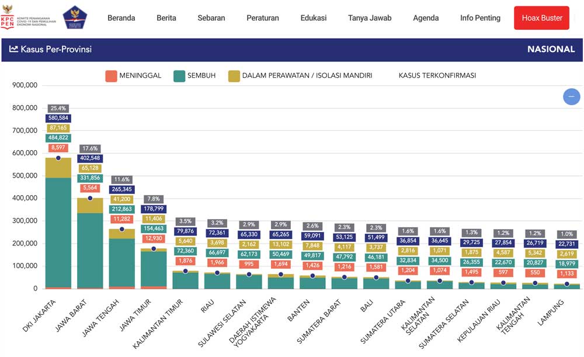Expand the Sebaran navigation menu
The height and width of the screenshot is (357, 584).
click(211, 18)
